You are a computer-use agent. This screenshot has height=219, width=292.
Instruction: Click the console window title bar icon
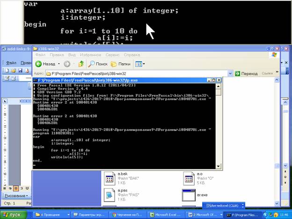pyautogui.click(x=35, y=80)
